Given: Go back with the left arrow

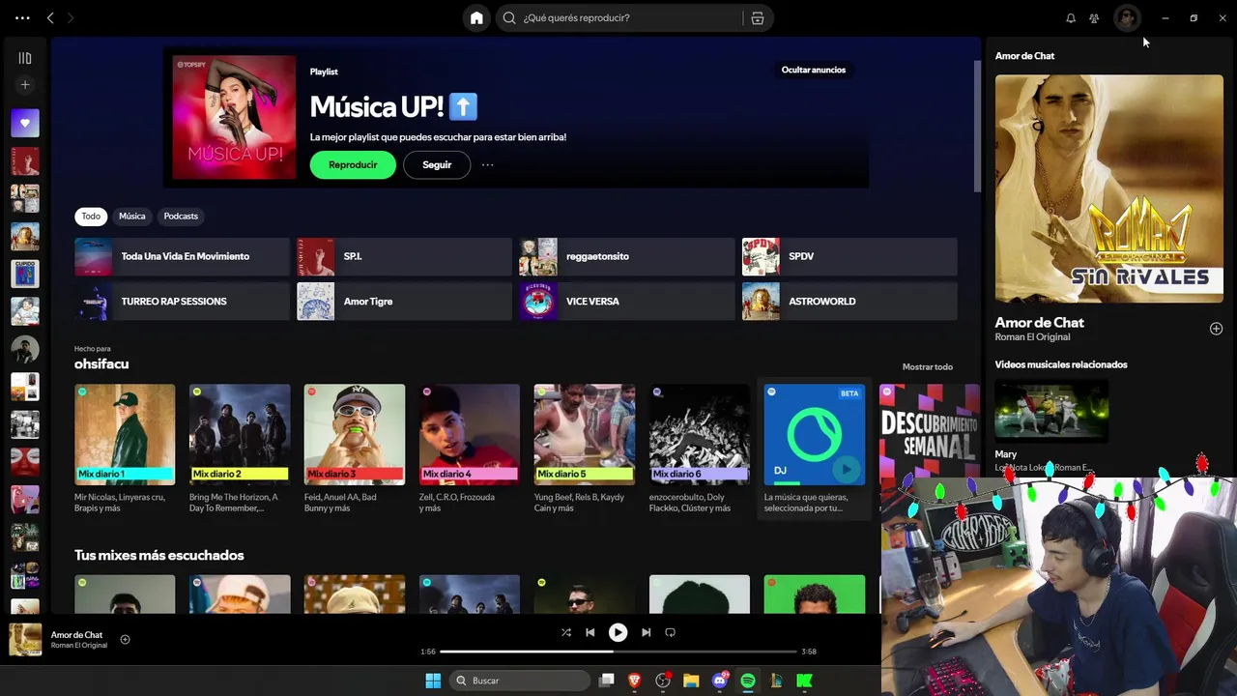Looking at the screenshot, I should (x=50, y=17).
